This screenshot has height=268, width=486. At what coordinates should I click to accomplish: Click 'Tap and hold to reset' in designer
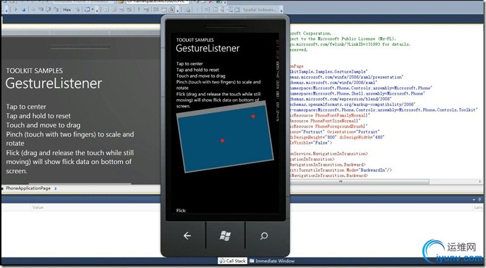38,116
